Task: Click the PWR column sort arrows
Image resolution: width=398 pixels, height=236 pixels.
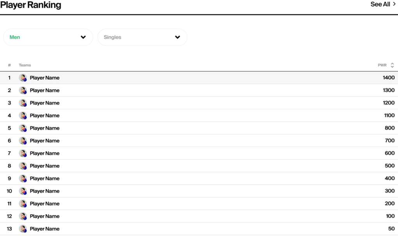Action: click(x=392, y=65)
